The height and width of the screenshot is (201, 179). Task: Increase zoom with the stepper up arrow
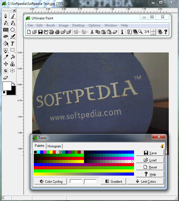tap(153, 31)
